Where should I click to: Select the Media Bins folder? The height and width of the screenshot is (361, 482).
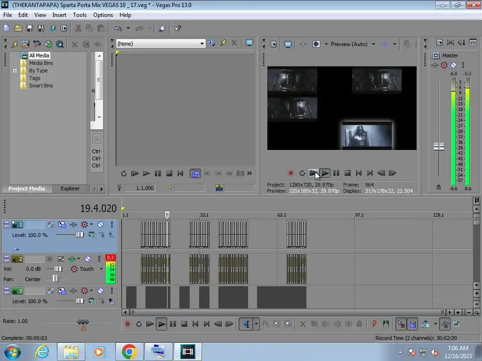41,63
